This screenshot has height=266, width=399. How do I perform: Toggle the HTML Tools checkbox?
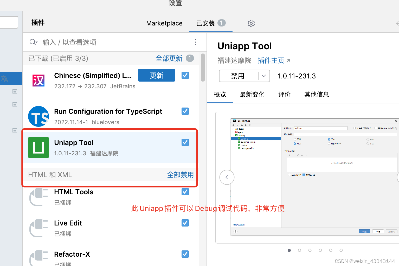click(x=185, y=192)
